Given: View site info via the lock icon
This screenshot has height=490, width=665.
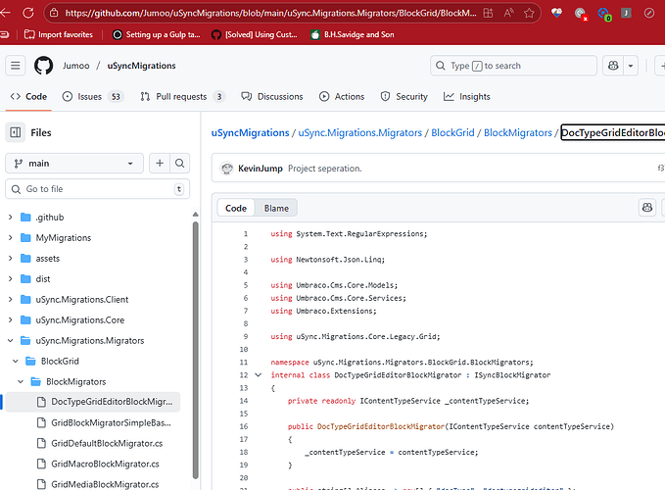Looking at the screenshot, I should pos(54,13).
